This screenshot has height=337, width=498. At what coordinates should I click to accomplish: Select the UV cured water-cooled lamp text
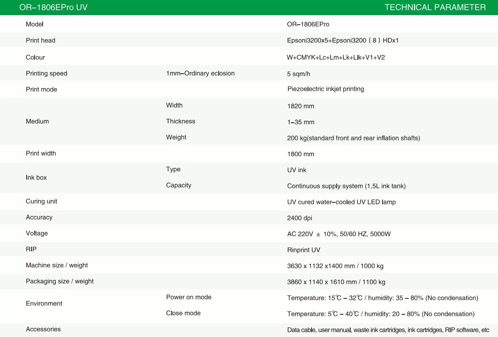point(341,202)
